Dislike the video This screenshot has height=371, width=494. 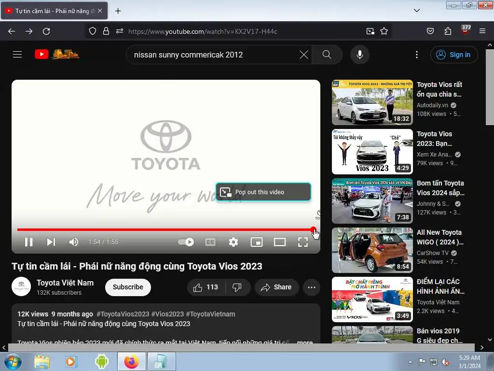click(x=237, y=287)
